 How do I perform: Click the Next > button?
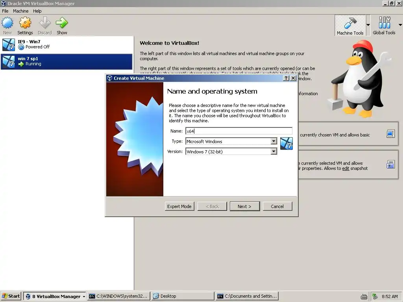[244, 206]
